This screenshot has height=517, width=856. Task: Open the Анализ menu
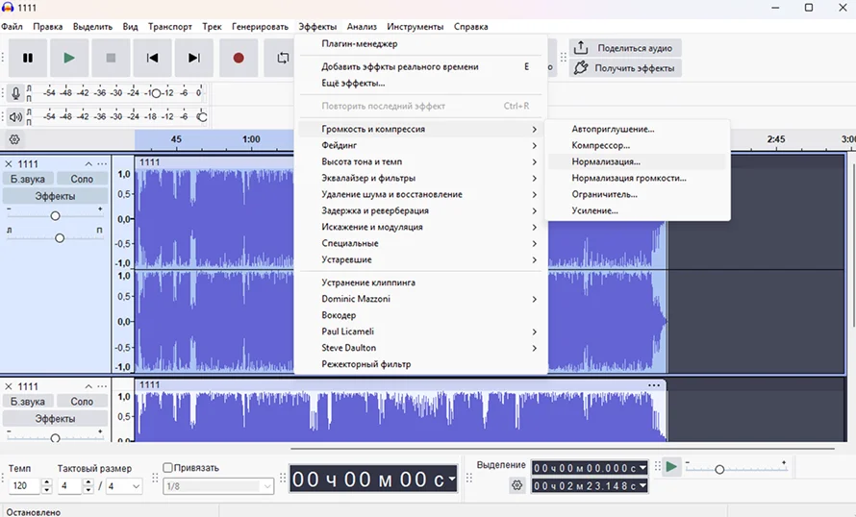[x=362, y=27]
